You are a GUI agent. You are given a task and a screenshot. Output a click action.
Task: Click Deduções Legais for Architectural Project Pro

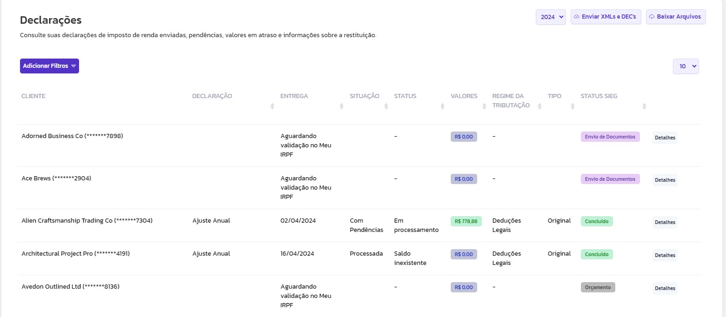coord(507,258)
